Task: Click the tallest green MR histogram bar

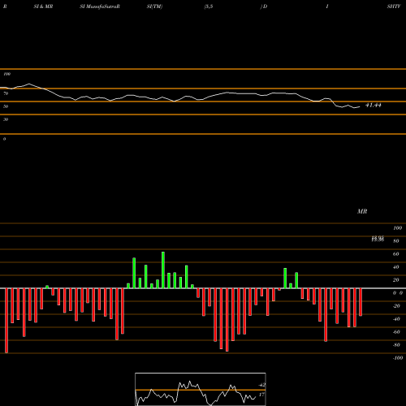Action: tap(163, 270)
